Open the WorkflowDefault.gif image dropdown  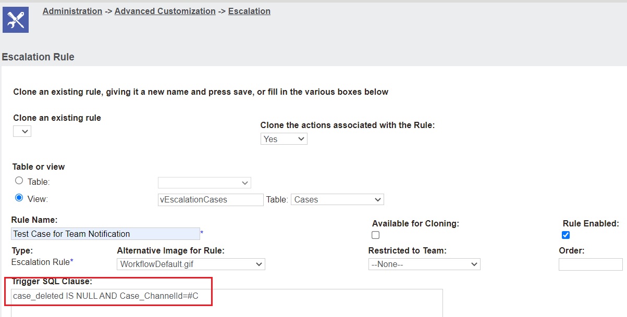[x=191, y=264]
